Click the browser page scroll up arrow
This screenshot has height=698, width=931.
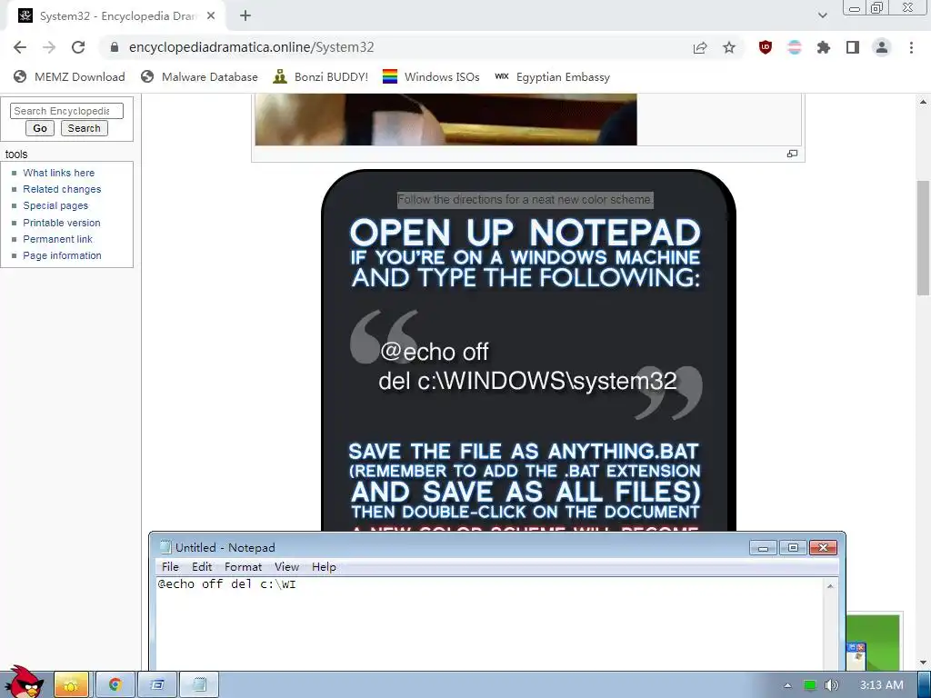click(x=923, y=102)
